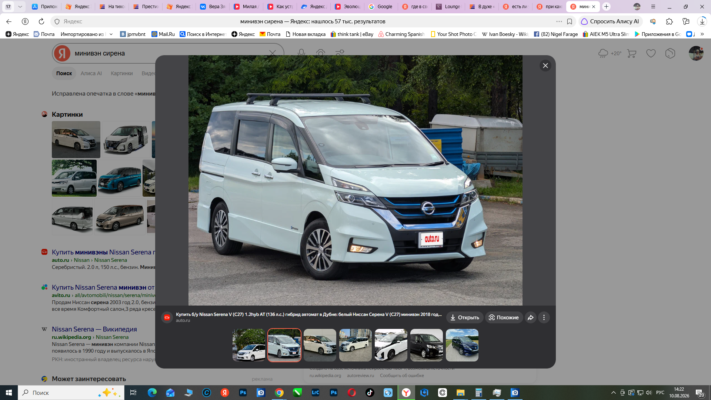
Task: Open the blue Nissan van search thumbnail
Action: coord(120,178)
